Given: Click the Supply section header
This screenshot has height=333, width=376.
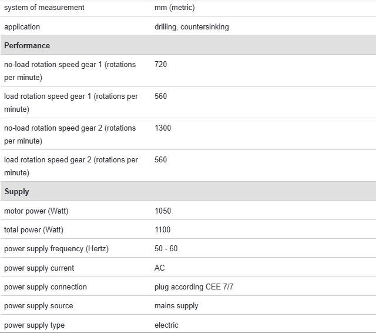Looking at the screenshot, I should [x=16, y=191].
